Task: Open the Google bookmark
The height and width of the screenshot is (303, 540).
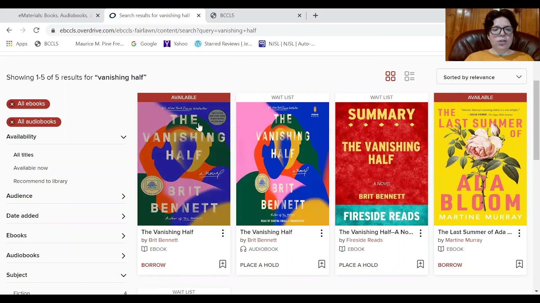Action: [x=144, y=44]
